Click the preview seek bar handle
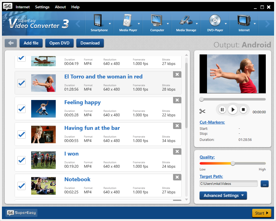Viewport: 276px width, 221px height. click(201, 99)
